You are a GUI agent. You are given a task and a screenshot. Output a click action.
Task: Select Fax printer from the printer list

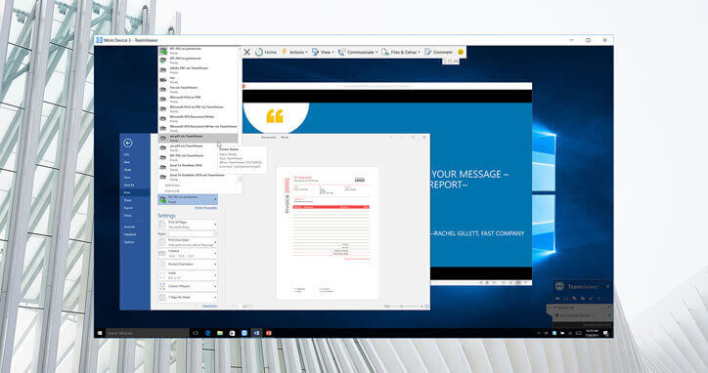click(199, 80)
